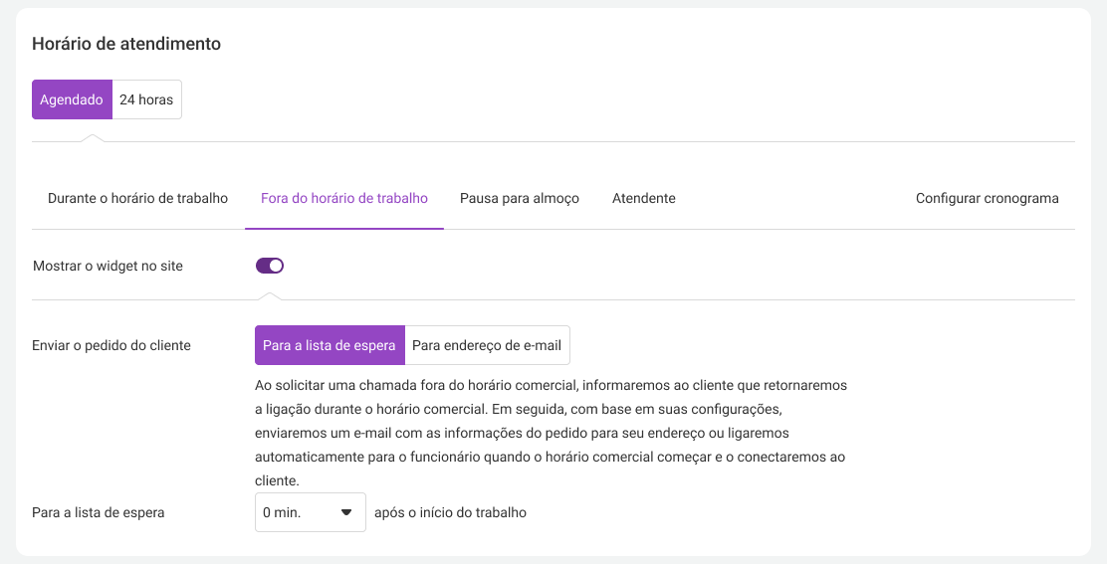Click the Horário de atendimento heading
This screenshot has width=1107, height=564.
(126, 44)
